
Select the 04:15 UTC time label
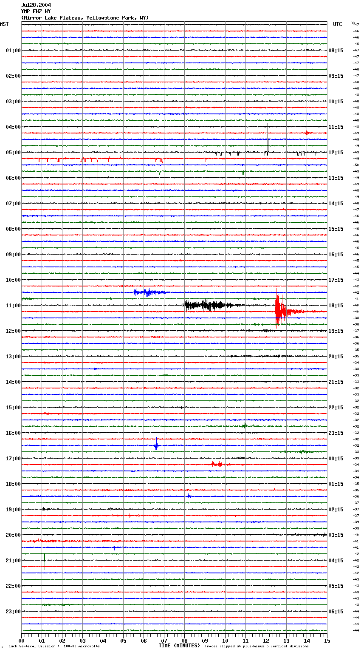coord(336,561)
